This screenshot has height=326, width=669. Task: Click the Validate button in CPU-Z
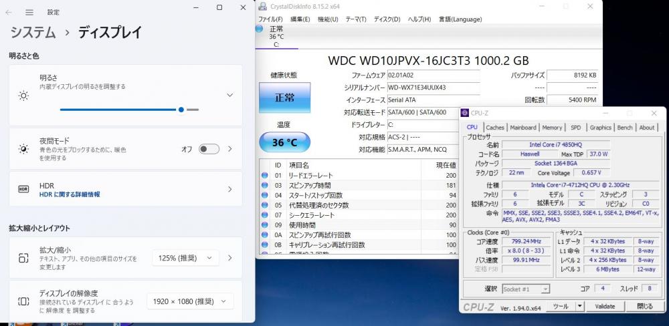point(605,306)
